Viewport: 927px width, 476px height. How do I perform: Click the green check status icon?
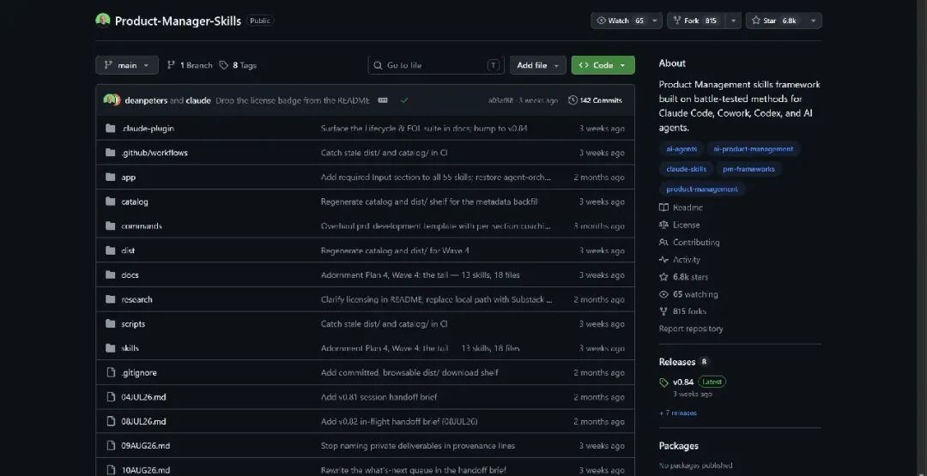403,100
